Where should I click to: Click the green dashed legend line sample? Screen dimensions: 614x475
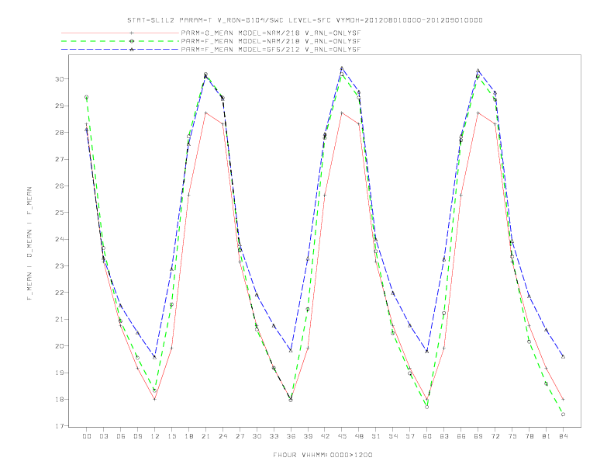point(120,41)
